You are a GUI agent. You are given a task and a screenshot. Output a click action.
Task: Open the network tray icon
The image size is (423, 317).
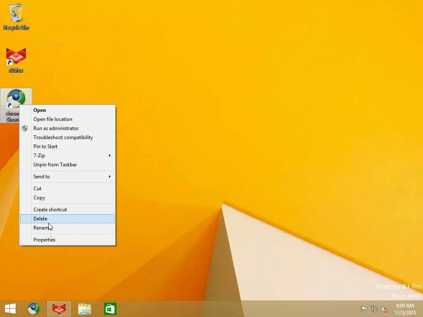(374, 309)
